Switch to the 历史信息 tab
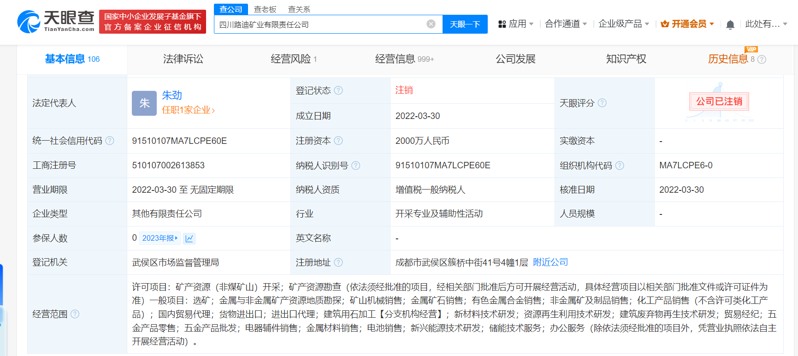 pos(731,59)
